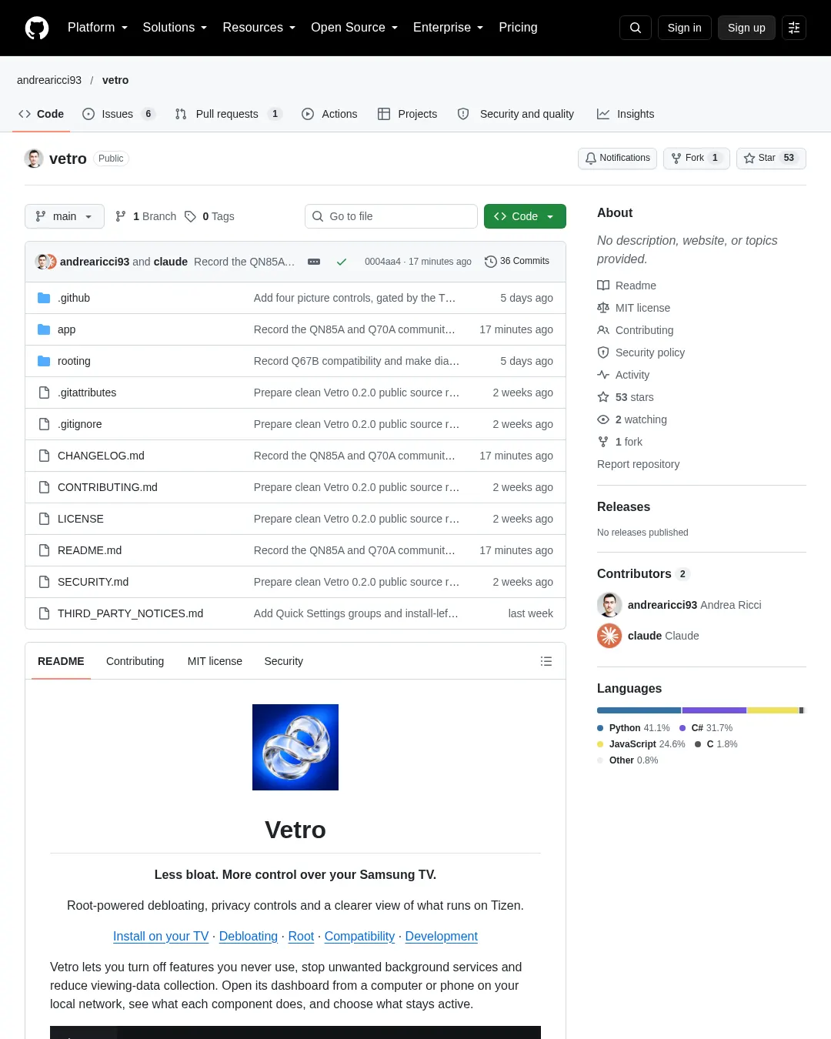Click the Sign up button

746,28
